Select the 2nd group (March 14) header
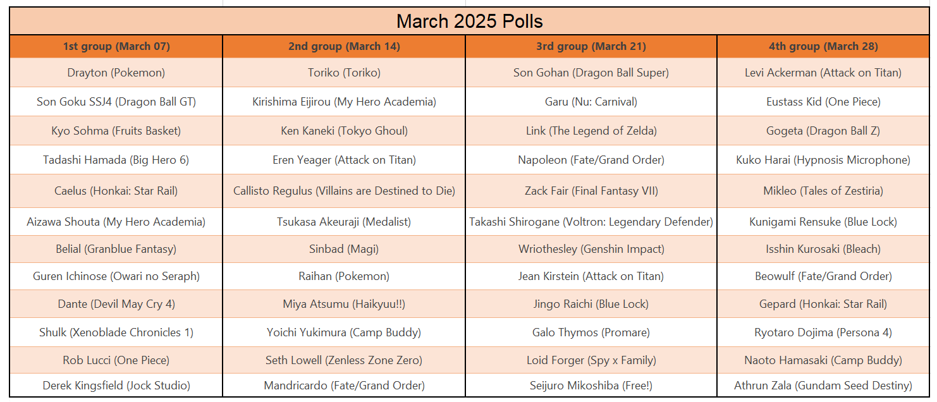This screenshot has width=937, height=402. point(344,46)
